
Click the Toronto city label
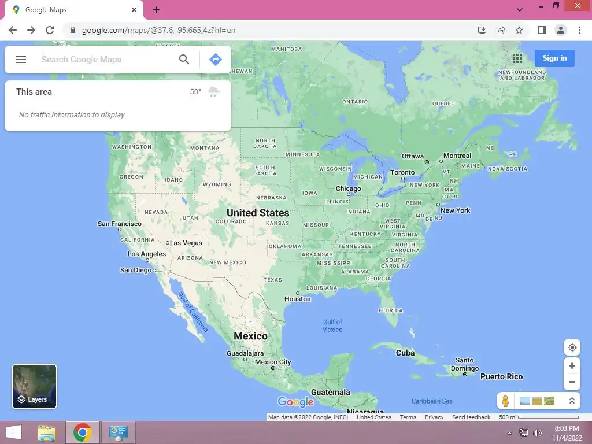[402, 172]
